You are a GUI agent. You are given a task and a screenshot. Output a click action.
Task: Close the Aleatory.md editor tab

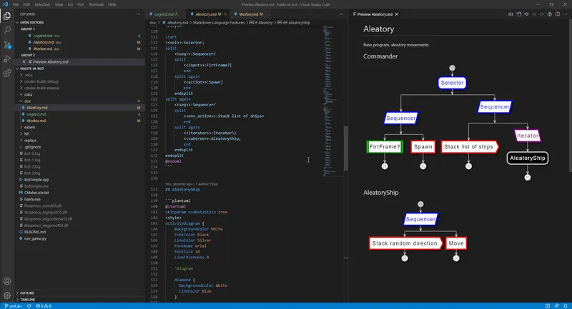[225, 14]
